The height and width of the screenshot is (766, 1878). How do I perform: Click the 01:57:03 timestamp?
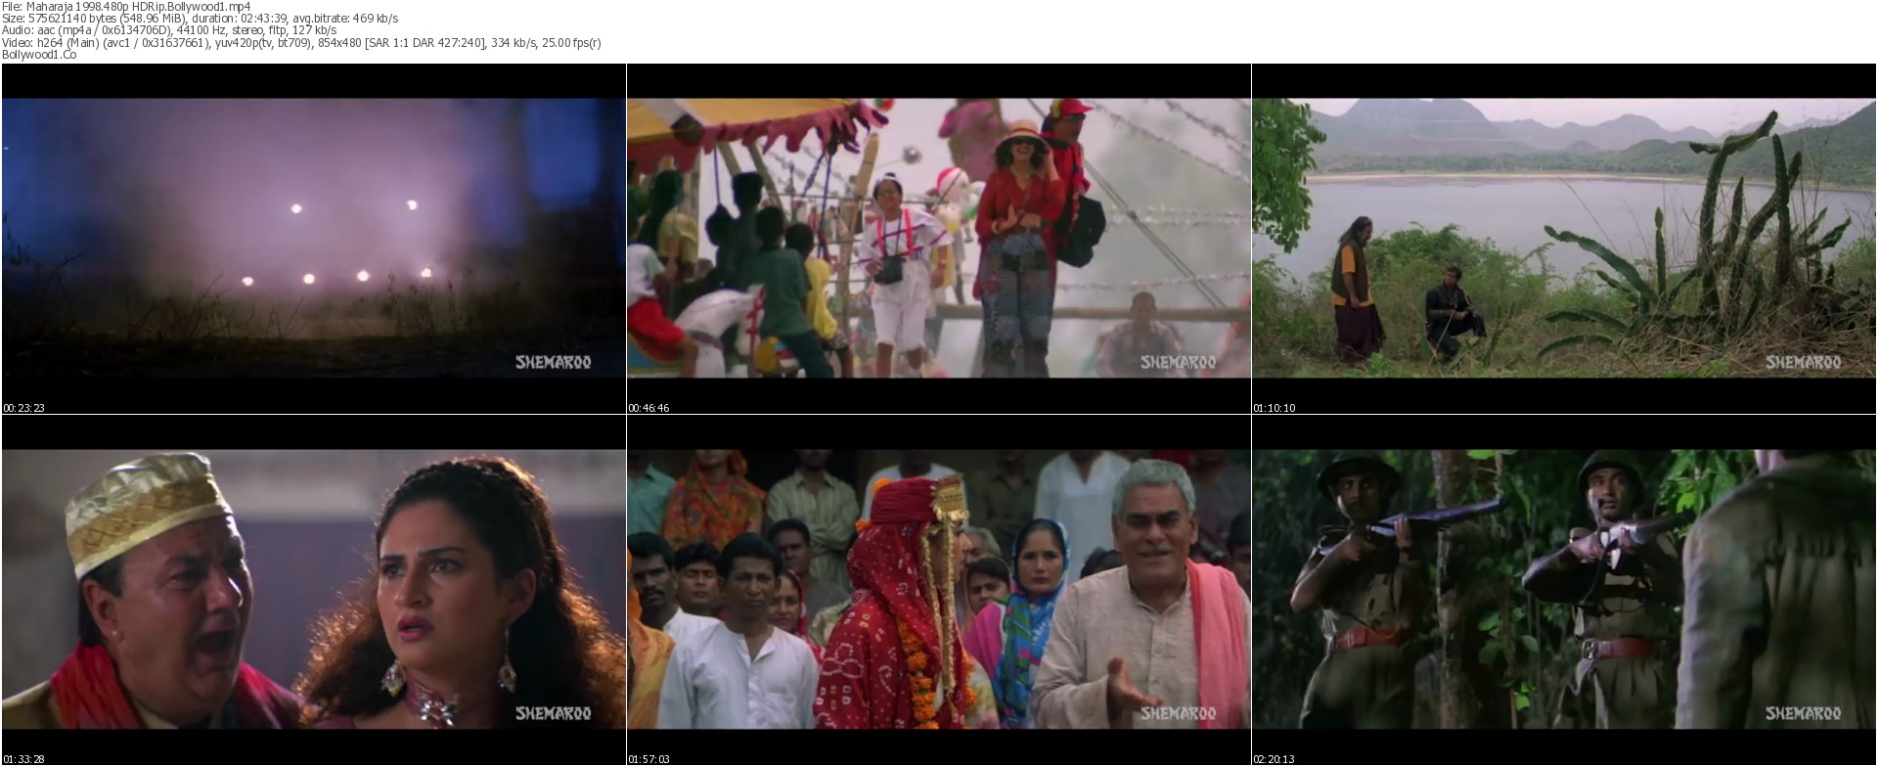click(649, 759)
